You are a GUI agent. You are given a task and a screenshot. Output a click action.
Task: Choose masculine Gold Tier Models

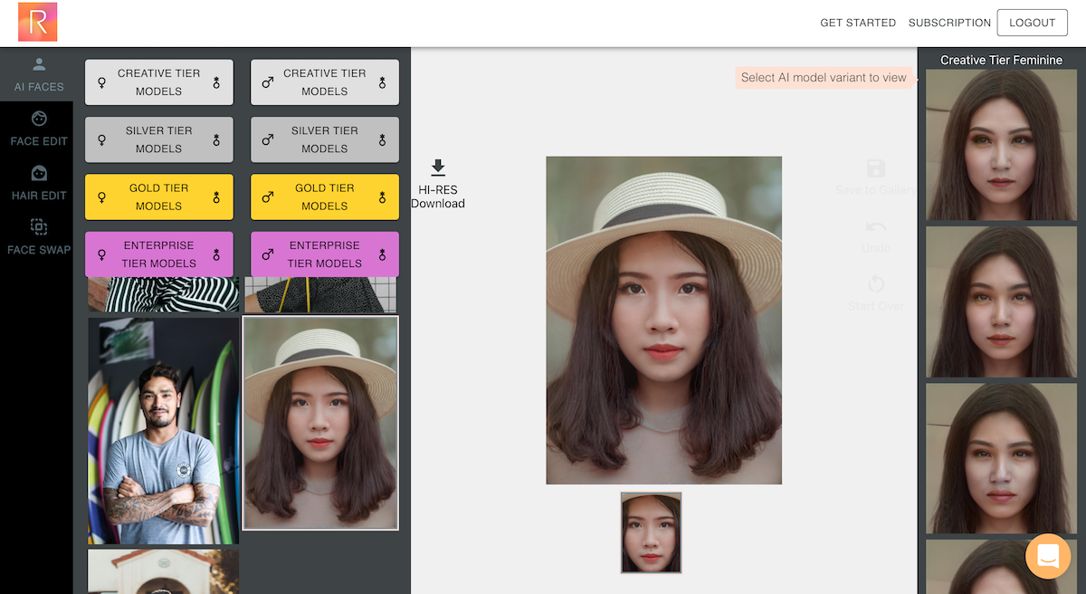(325, 197)
